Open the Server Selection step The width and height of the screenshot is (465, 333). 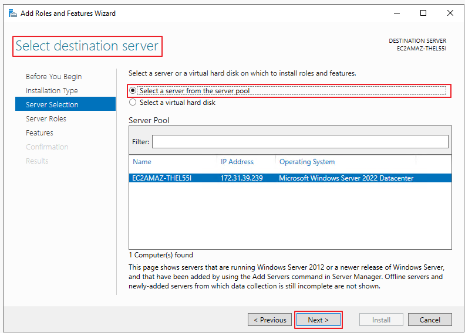[65, 104]
